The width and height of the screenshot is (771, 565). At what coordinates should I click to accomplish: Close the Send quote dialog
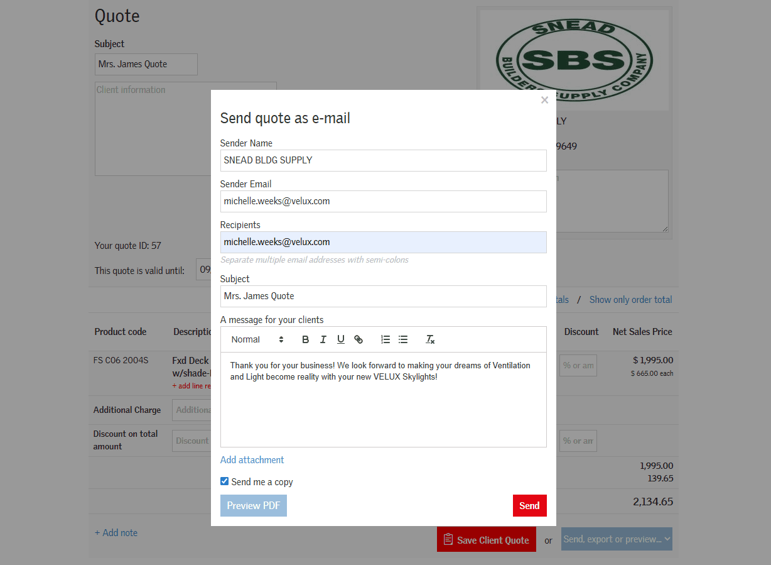[544, 100]
